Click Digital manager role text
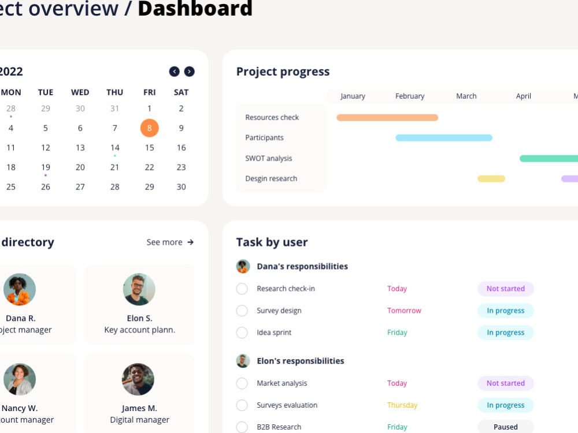Screen dimensions: 578x433 coord(139,420)
